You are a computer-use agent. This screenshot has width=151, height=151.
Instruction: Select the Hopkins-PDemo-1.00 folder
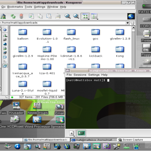point(47,53)
